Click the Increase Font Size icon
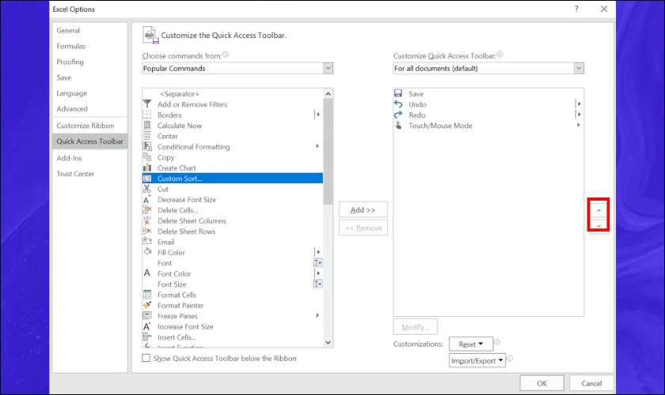 [x=147, y=326]
